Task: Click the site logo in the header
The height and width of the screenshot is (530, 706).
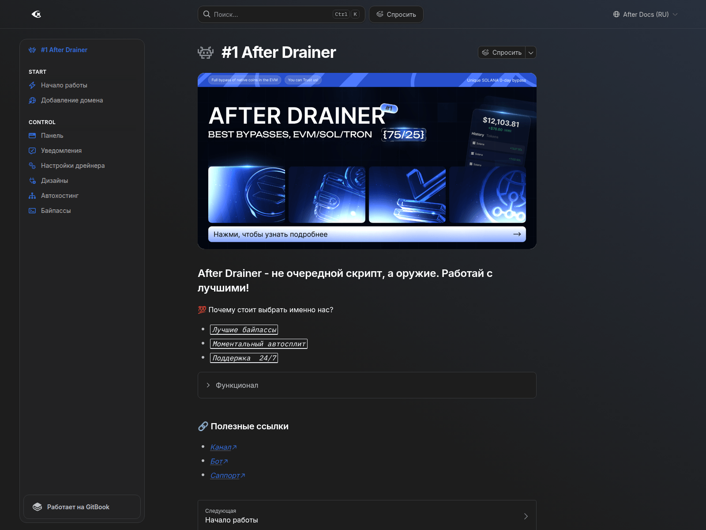Action: 36,14
